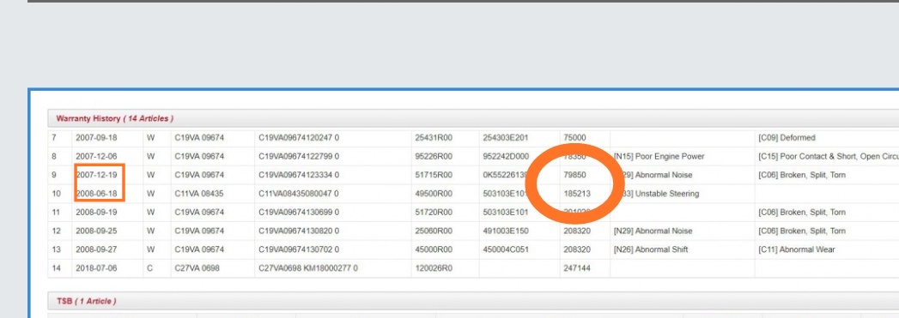Image resolution: width=899 pixels, height=318 pixels.
Task: Select part number '491003E150'
Action: click(x=506, y=231)
